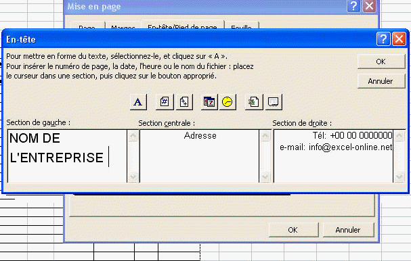Screen dimensions: 411x261
Task: Click the 'L'ENTREPRISE' text in left section
Action: [x=57, y=158]
